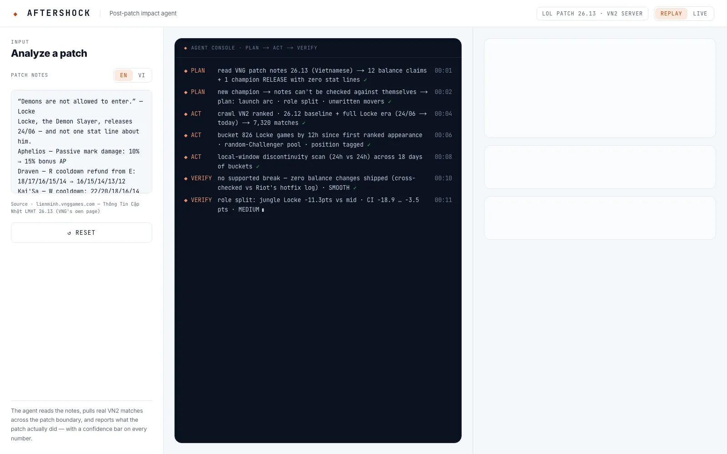Viewport: 727px width, 454px height.
Task: Switch to LIVE mode
Action: click(x=700, y=14)
